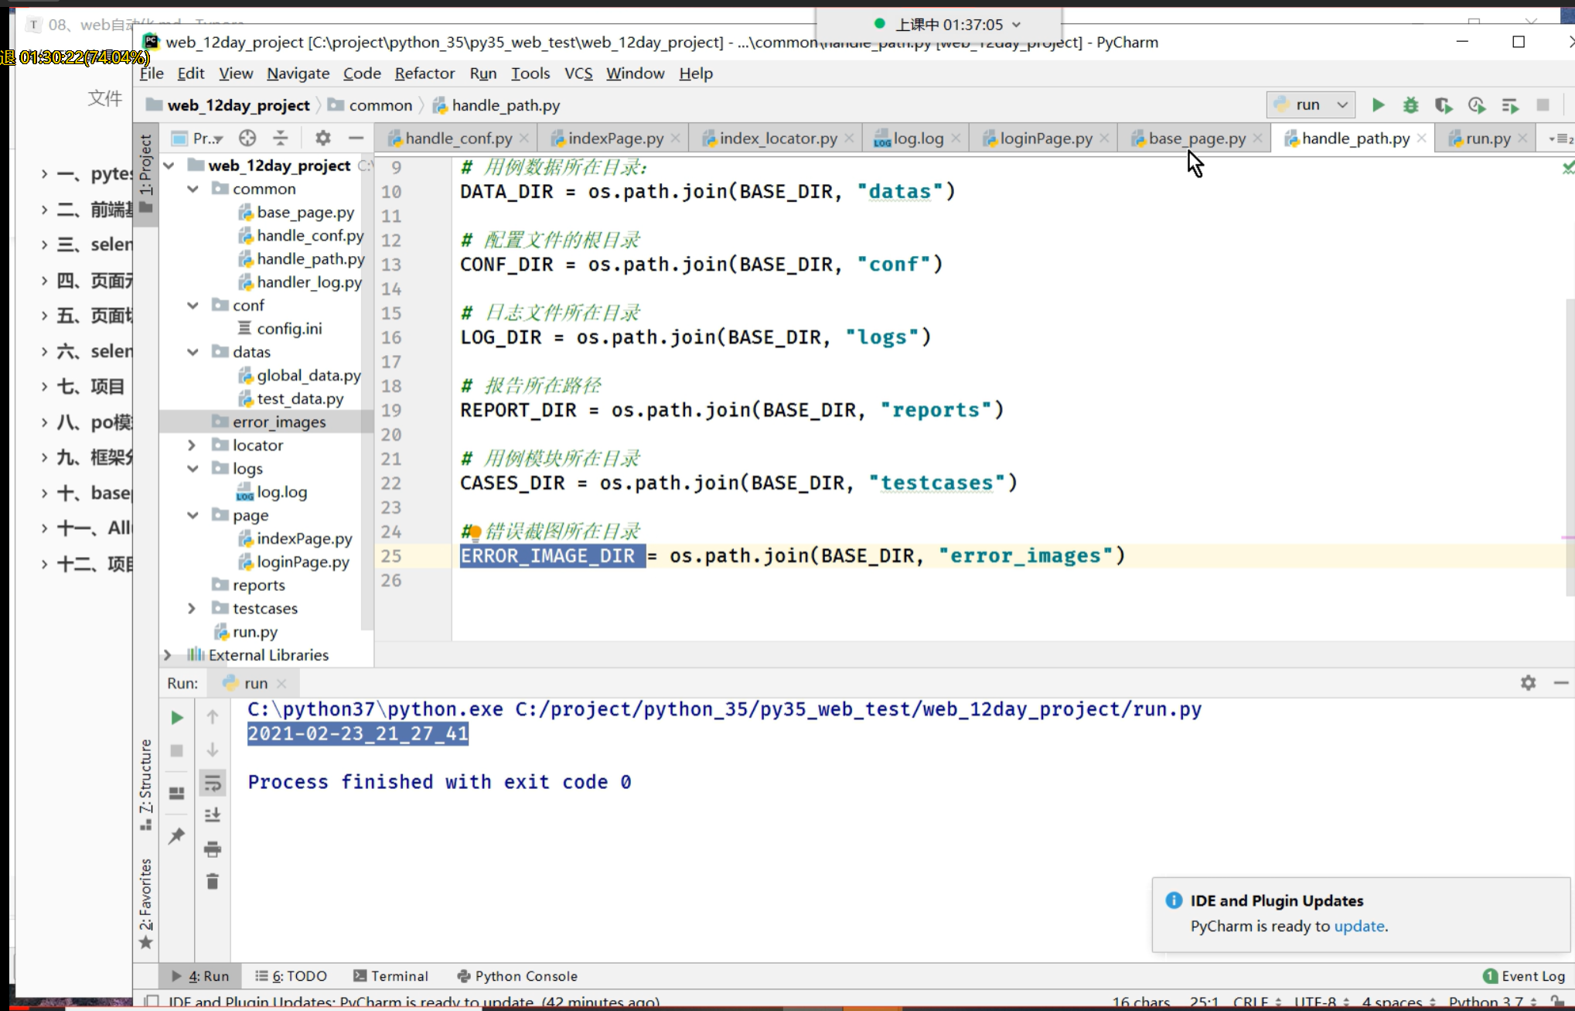The height and width of the screenshot is (1011, 1575).
Task: Expand the locator folder
Action: 192,446
